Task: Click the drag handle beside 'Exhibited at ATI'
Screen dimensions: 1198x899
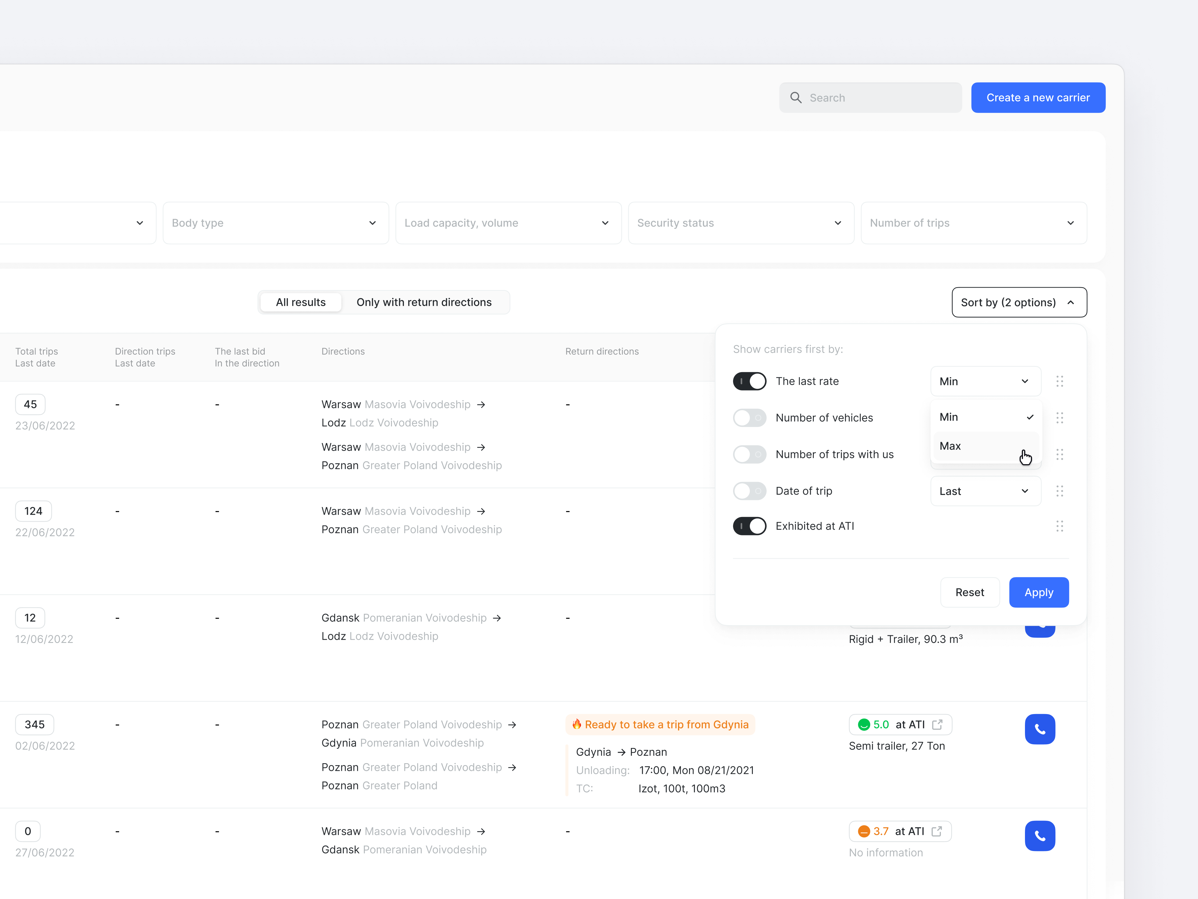Action: pos(1060,526)
